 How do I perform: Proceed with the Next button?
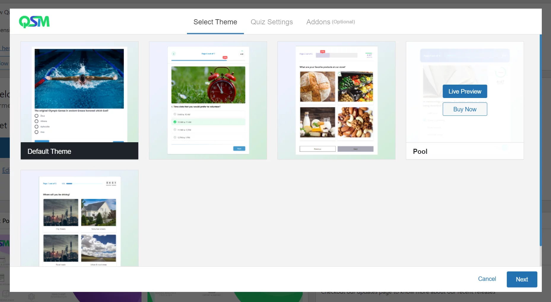pos(522,279)
